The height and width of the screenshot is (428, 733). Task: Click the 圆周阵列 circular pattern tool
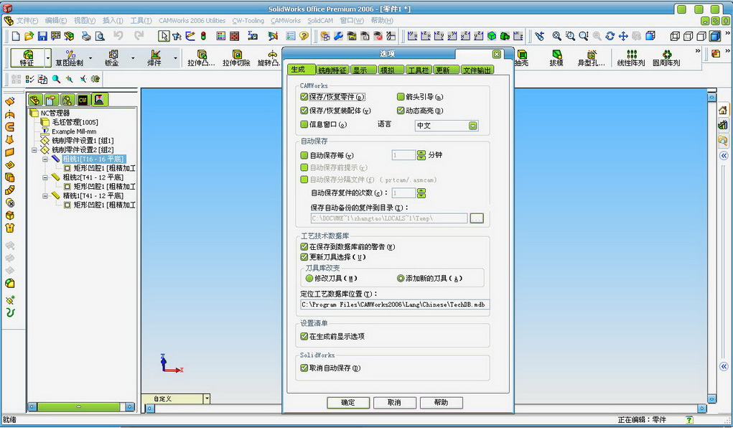click(667, 58)
